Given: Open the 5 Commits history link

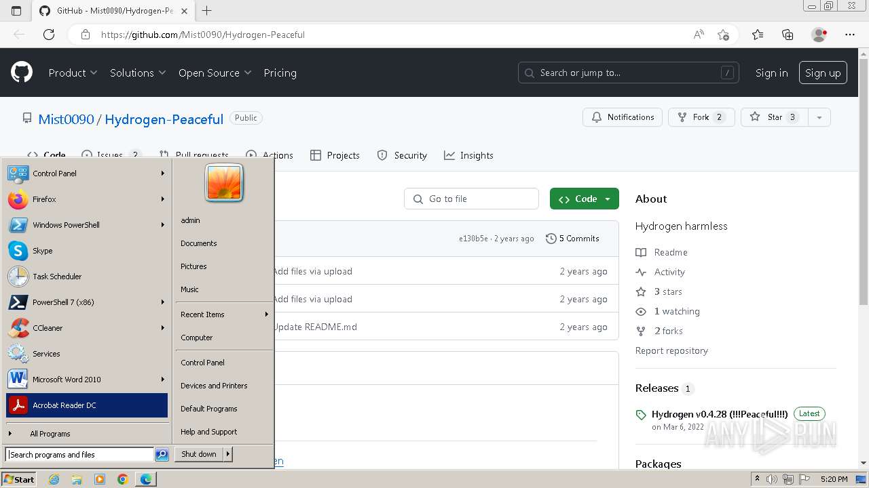Looking at the screenshot, I should click(572, 239).
